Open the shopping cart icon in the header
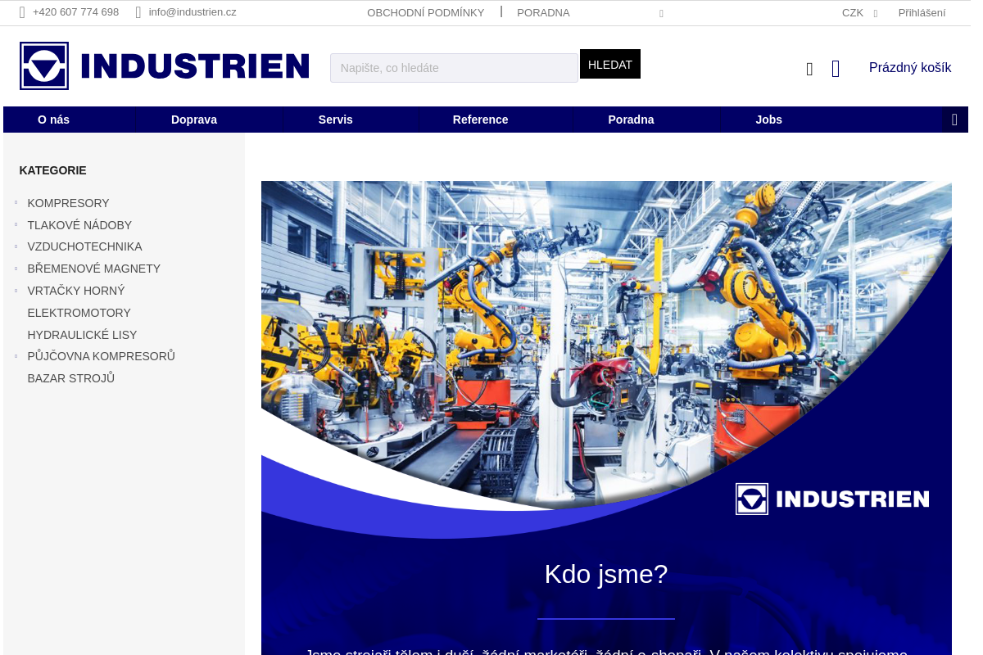 click(836, 69)
